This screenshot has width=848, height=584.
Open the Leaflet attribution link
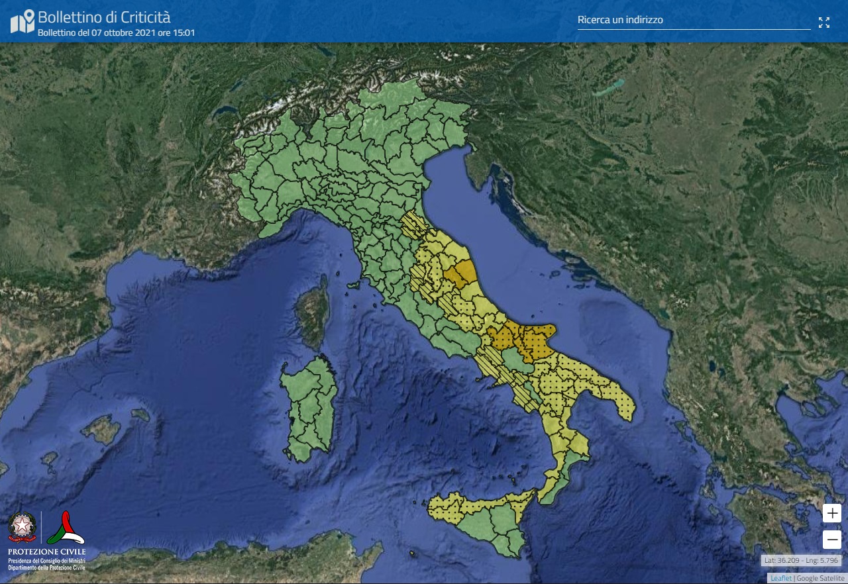780,578
